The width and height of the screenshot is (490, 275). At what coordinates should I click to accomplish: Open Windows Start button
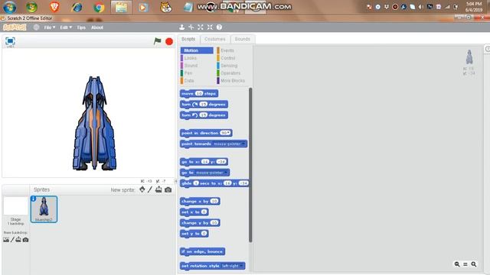(10, 7)
